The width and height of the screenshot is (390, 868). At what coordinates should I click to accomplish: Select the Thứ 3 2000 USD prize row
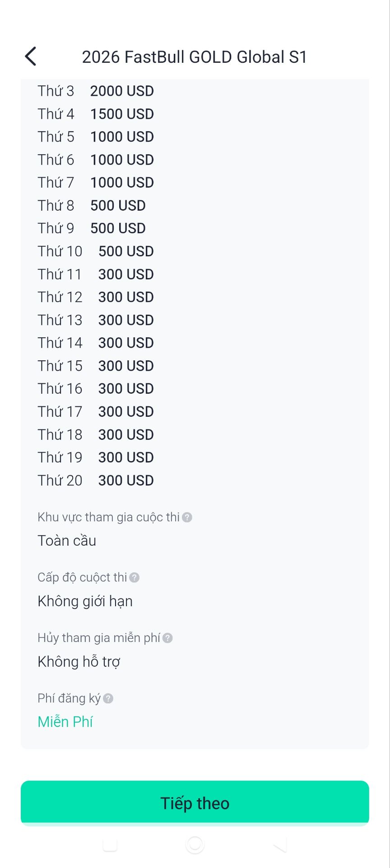(x=96, y=91)
